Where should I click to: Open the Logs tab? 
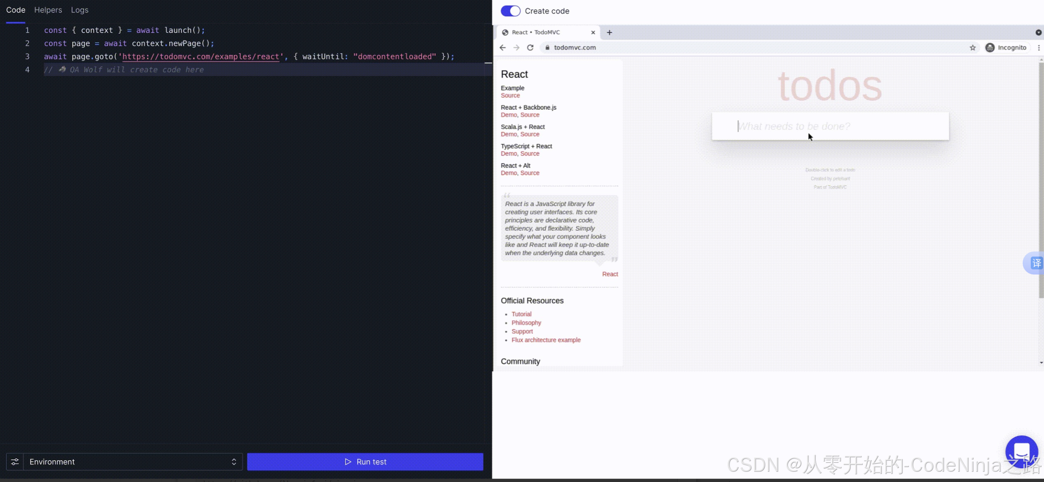click(x=80, y=10)
